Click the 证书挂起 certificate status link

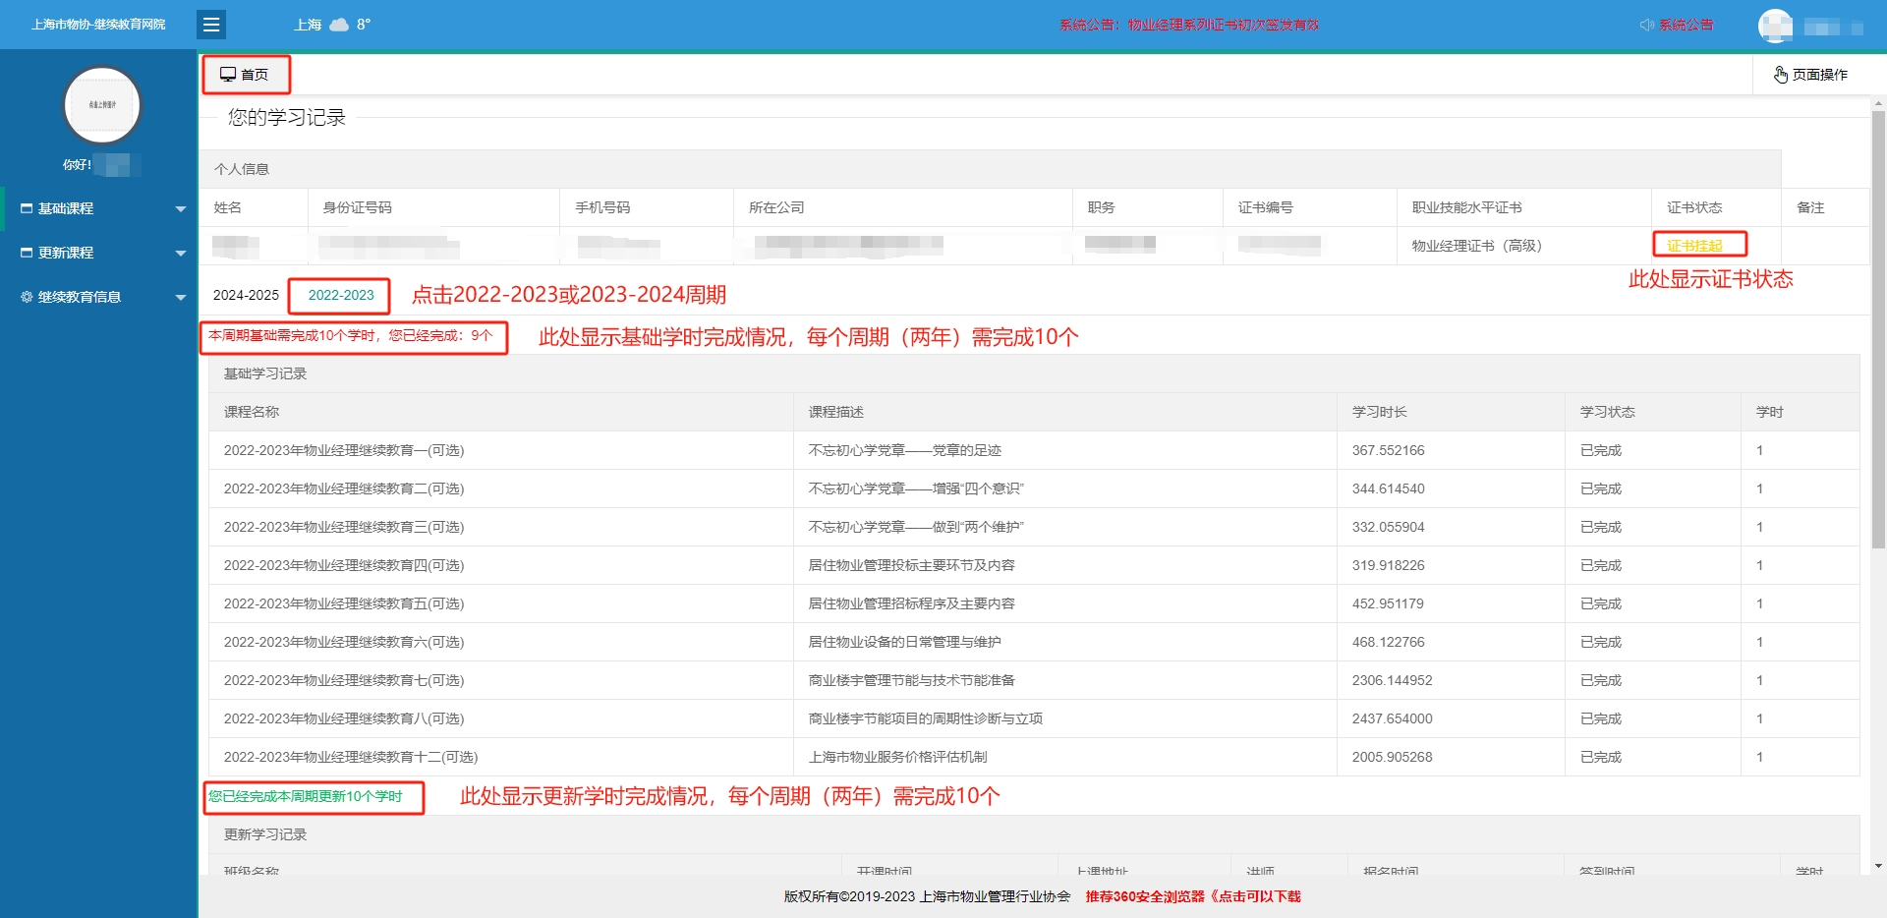[x=1699, y=245]
